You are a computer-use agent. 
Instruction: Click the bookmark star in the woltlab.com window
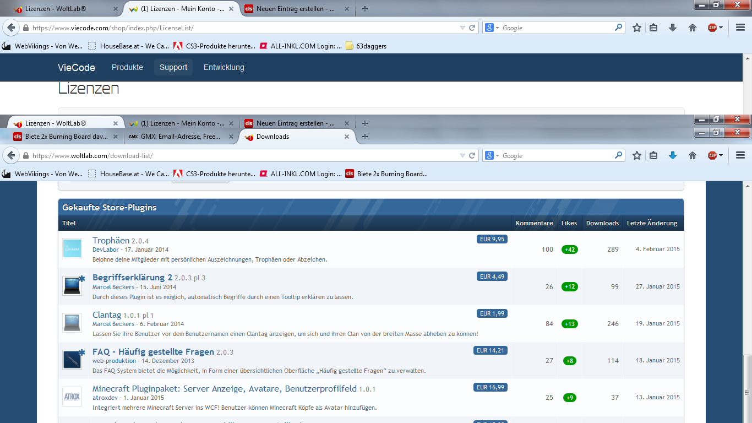[x=637, y=156]
